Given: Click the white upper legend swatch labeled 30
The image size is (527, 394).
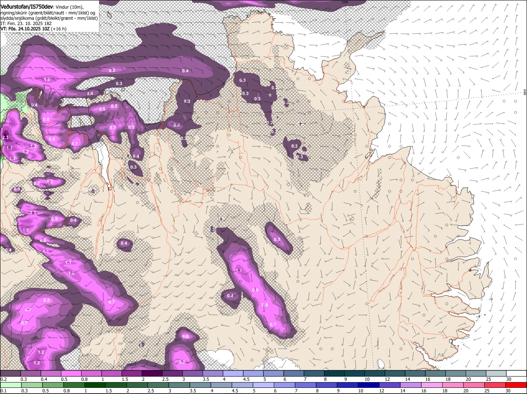Looking at the screenshot, I should 516,373.
